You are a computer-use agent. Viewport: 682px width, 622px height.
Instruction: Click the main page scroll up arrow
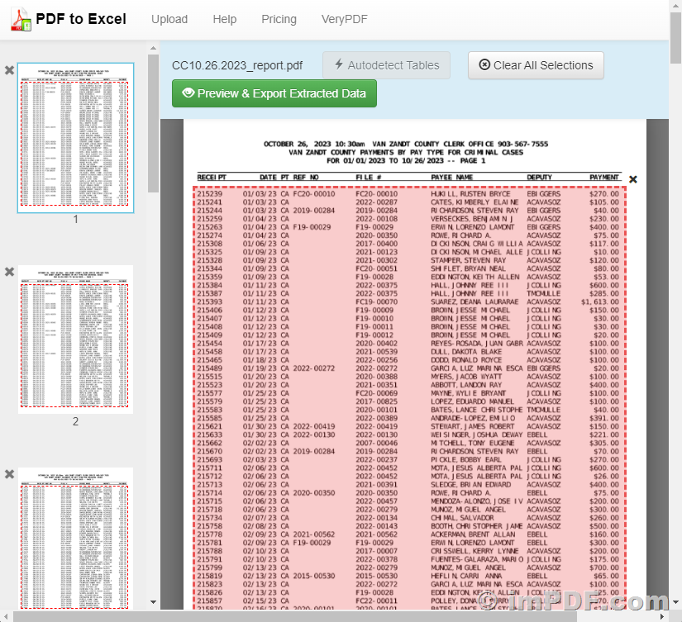(675, 4)
